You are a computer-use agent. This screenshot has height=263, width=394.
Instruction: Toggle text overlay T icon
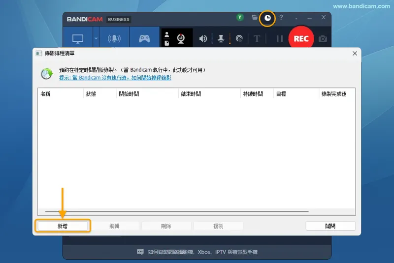(x=257, y=39)
